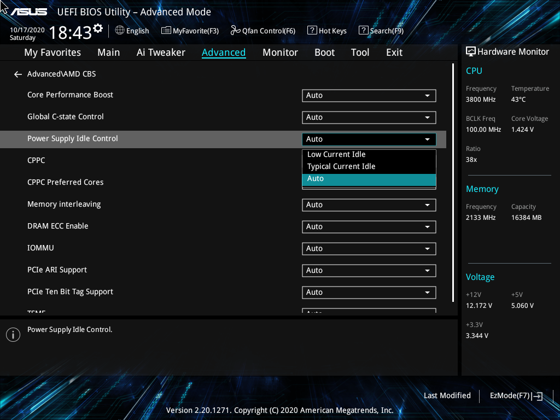Screen dimensions: 560x420
Task: Switch to the Main tab
Action: [109, 52]
